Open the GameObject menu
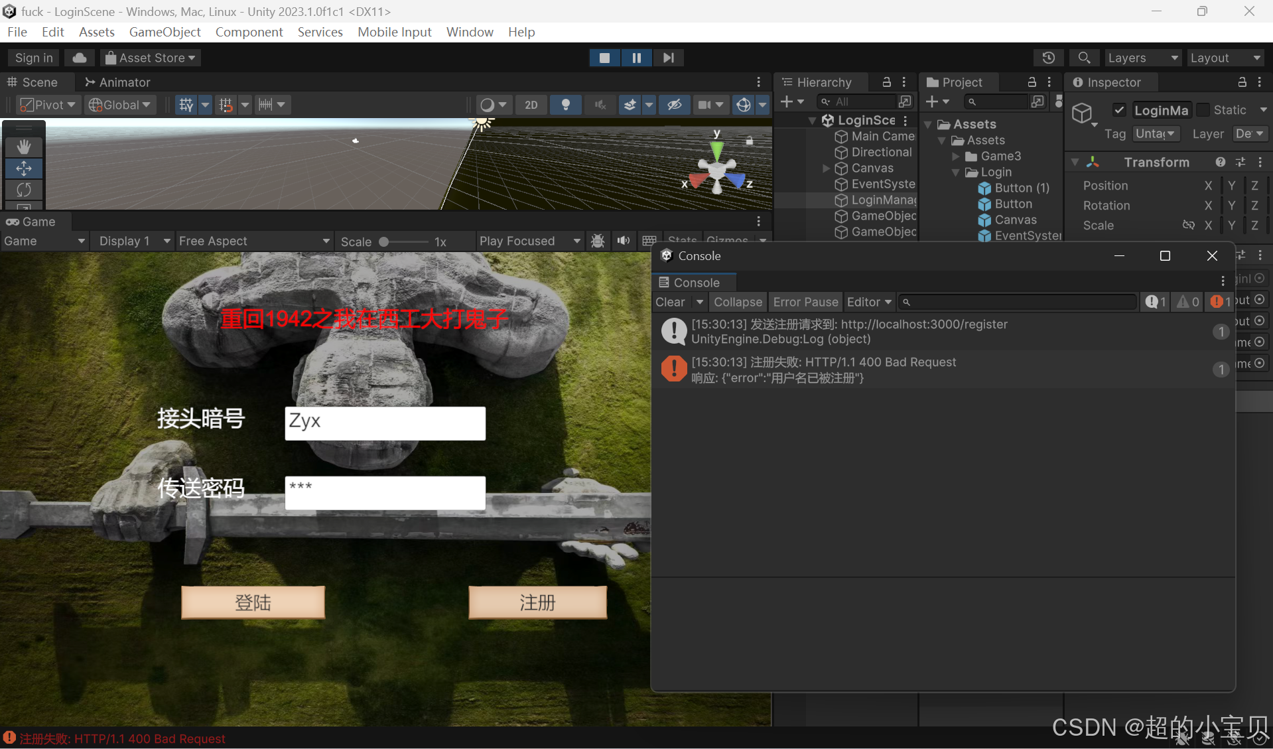Screen dimensions: 1273x749 [165, 32]
